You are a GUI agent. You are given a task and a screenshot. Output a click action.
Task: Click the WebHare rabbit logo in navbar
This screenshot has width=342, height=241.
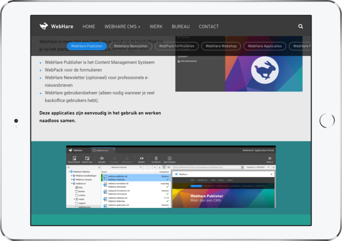click(x=44, y=27)
